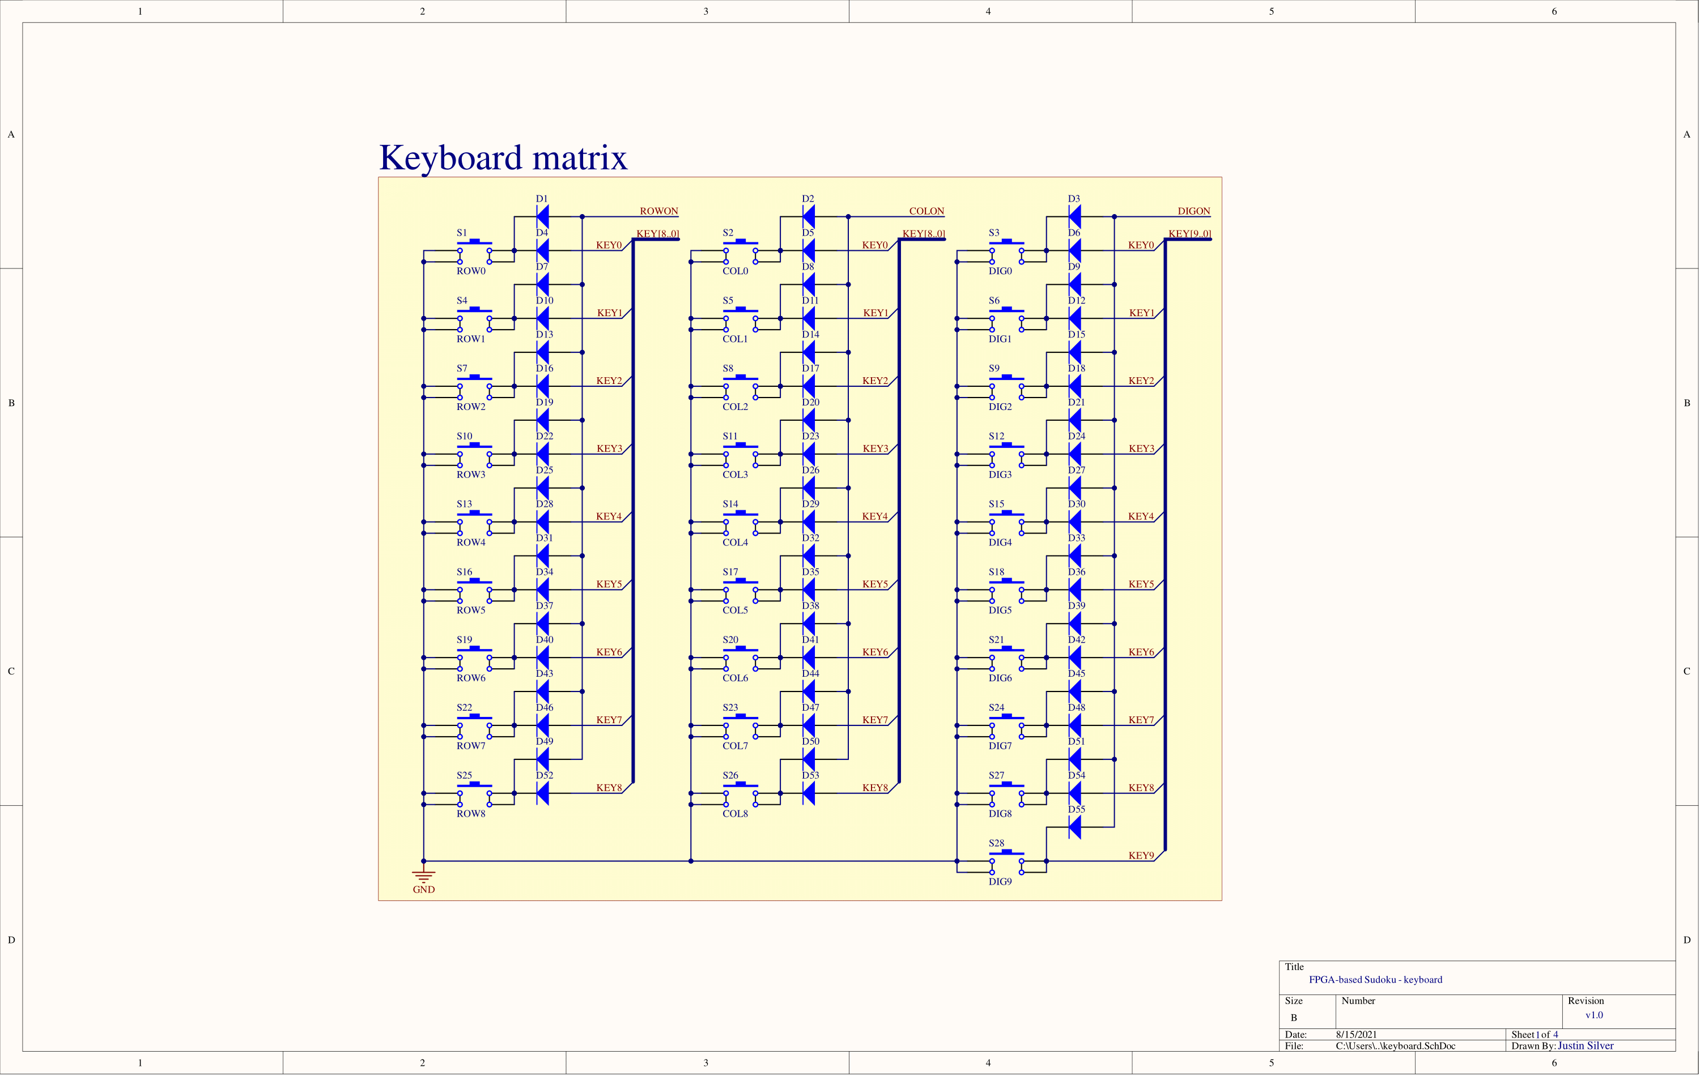Click the DIG6 switch comment

(1000, 678)
